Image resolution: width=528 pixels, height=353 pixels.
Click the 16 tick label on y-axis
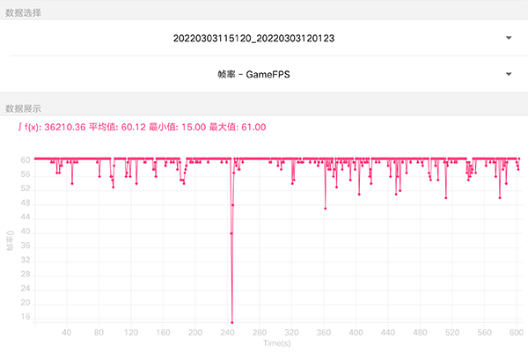(x=26, y=318)
